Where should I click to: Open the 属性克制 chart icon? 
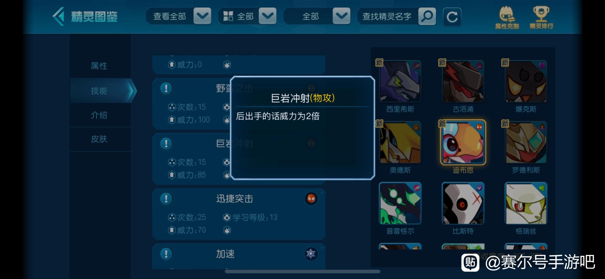(x=507, y=18)
